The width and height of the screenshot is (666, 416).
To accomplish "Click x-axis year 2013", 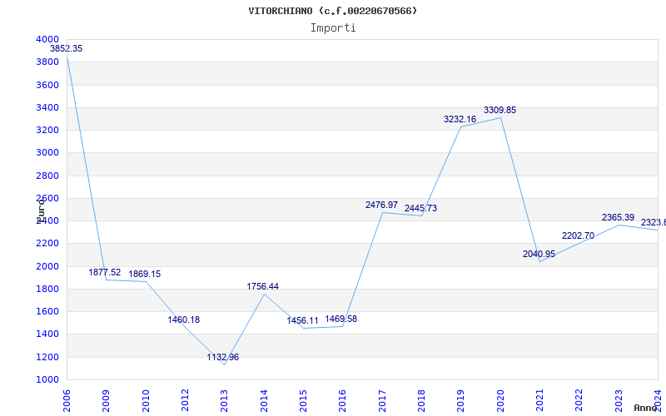I will click(224, 400).
